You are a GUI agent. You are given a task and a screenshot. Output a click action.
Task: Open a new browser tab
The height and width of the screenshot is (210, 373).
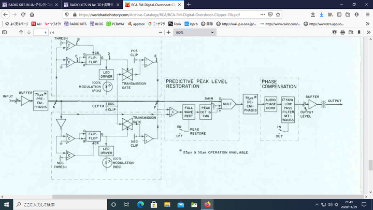point(189,4)
